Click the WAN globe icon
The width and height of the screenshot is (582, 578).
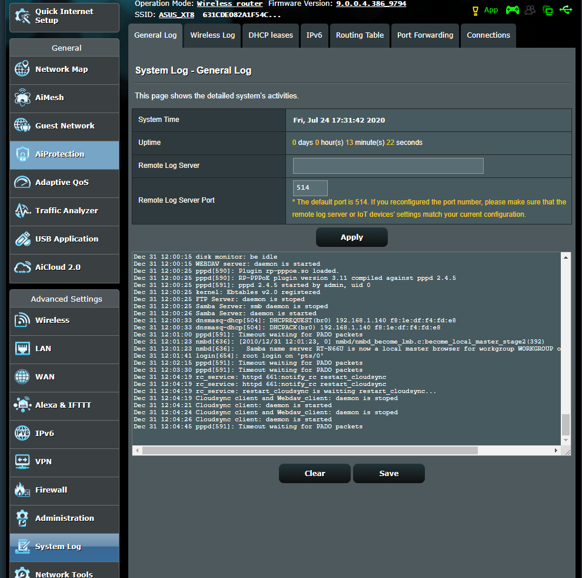click(x=22, y=376)
